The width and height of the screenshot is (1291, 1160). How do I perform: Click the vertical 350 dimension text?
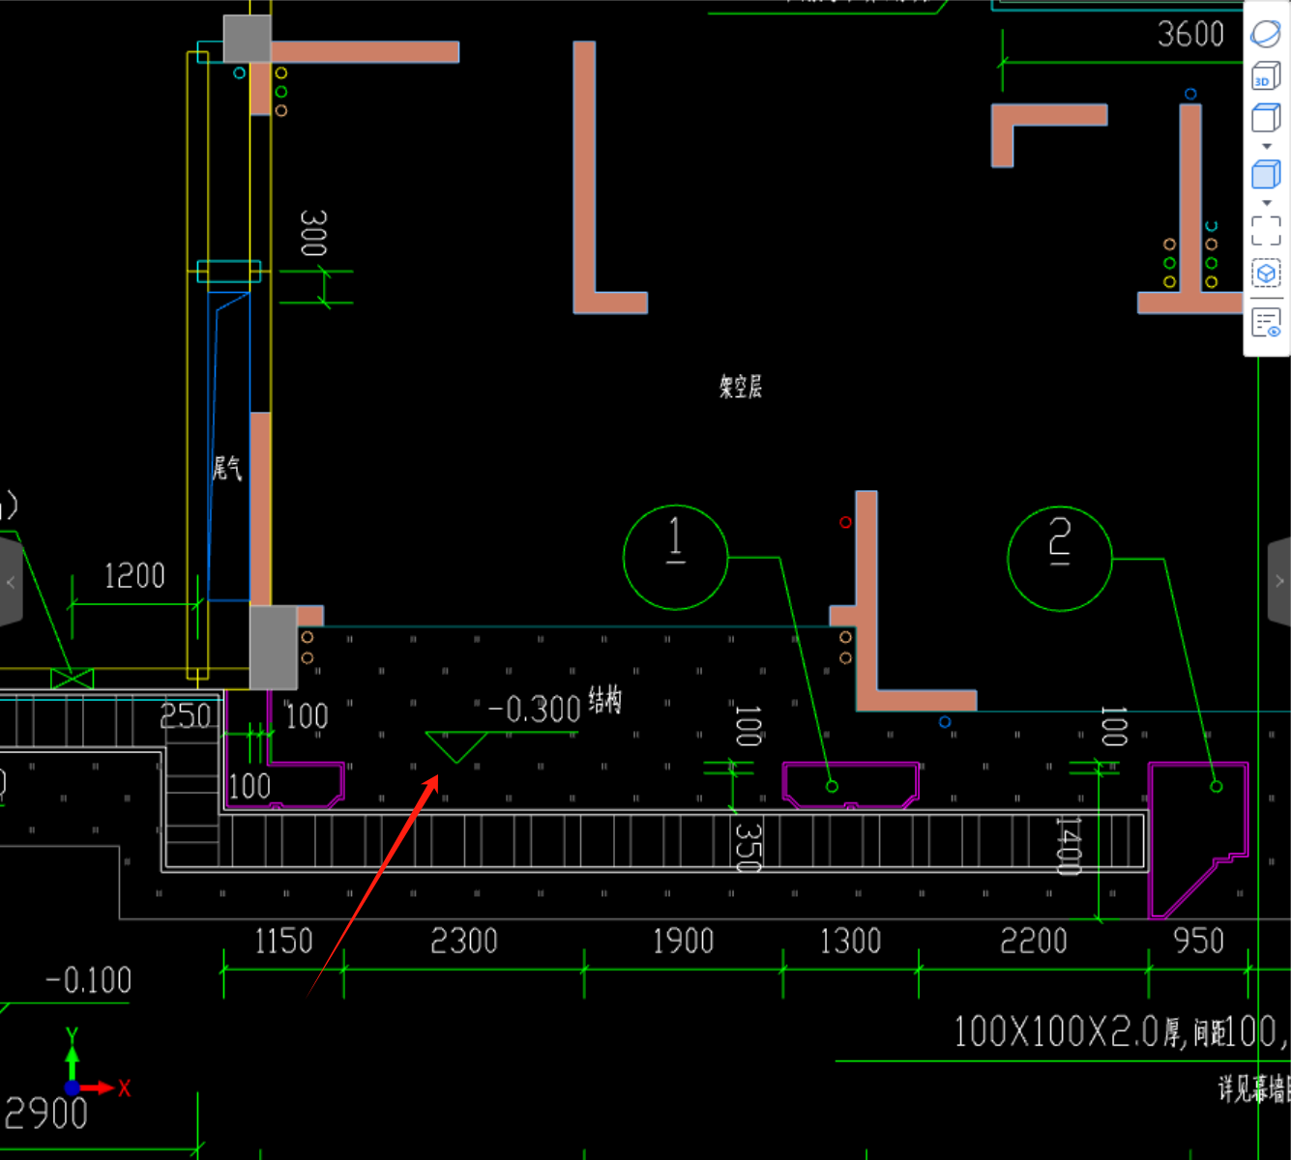[x=748, y=847]
